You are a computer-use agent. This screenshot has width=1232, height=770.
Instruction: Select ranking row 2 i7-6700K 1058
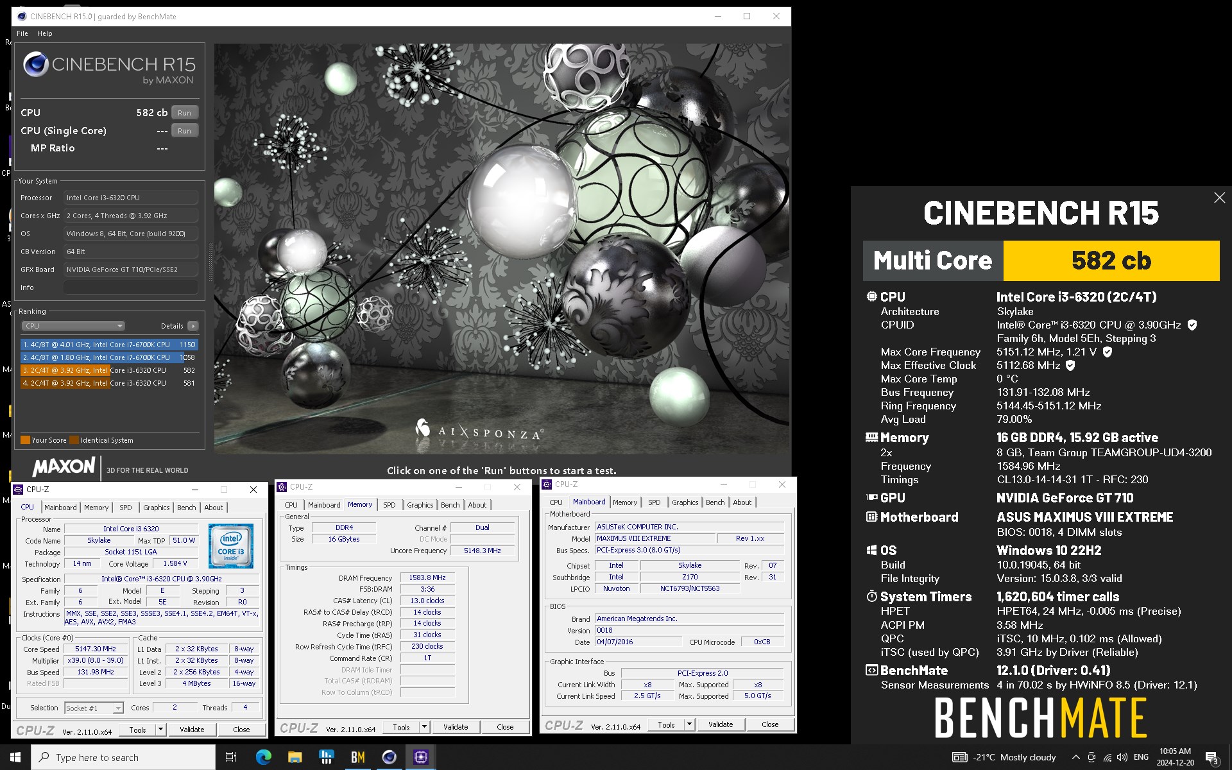pos(110,357)
